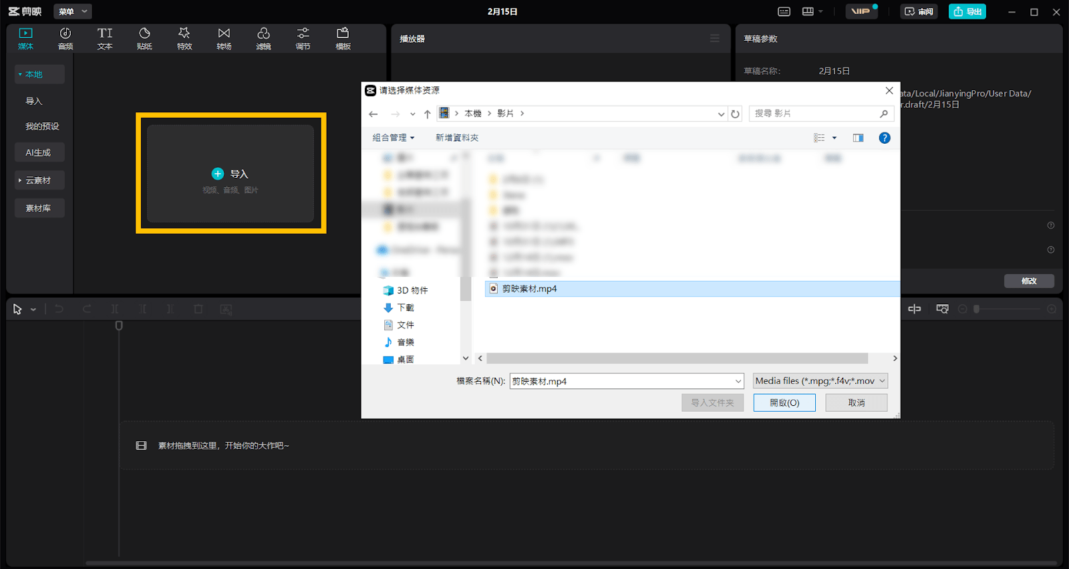Click the keyboard shortcuts icon in title bar
The image size is (1069, 569).
point(784,11)
